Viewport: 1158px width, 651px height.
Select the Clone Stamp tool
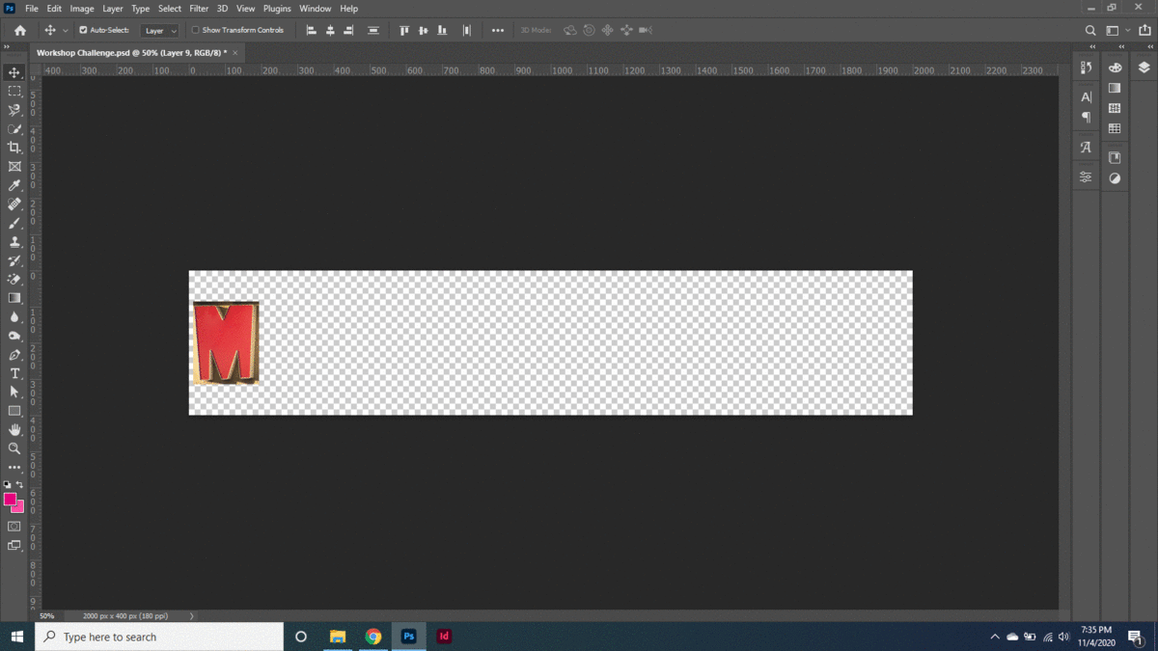tap(14, 242)
